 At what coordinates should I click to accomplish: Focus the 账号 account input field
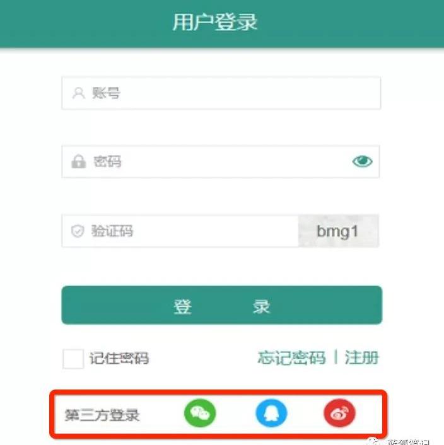(221, 93)
